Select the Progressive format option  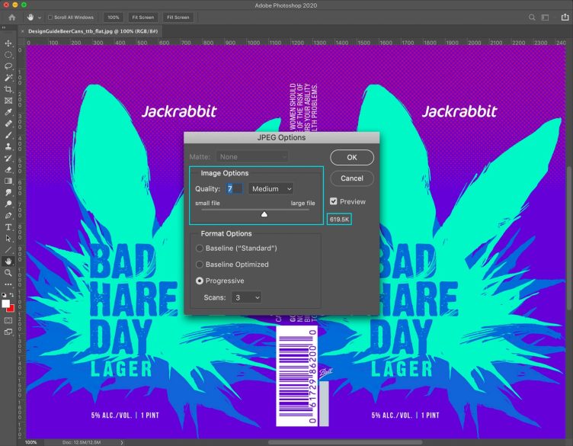tap(200, 281)
